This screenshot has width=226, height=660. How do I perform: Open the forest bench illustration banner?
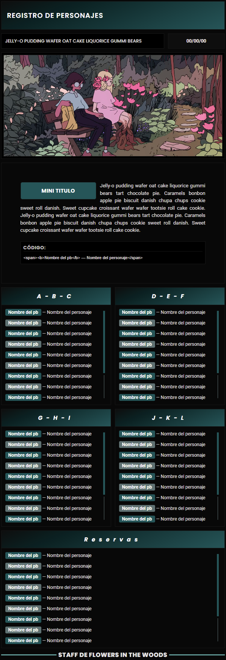[113, 106]
